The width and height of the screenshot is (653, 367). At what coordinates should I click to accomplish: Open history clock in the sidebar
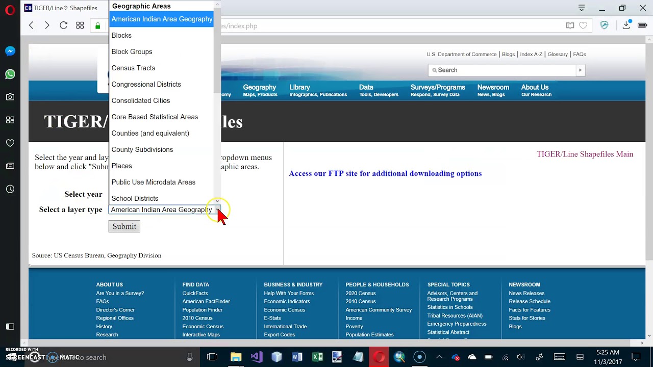click(x=10, y=189)
